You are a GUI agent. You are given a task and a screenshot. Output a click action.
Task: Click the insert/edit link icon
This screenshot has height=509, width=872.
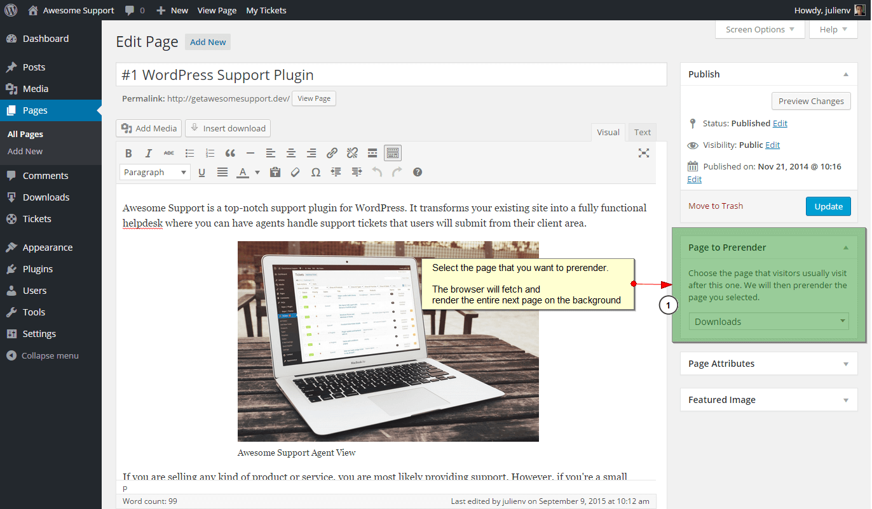pos(332,153)
